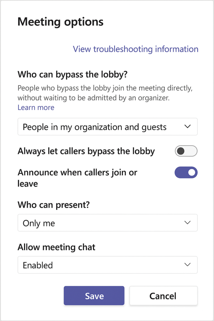Save the meeting options

[x=94, y=296]
